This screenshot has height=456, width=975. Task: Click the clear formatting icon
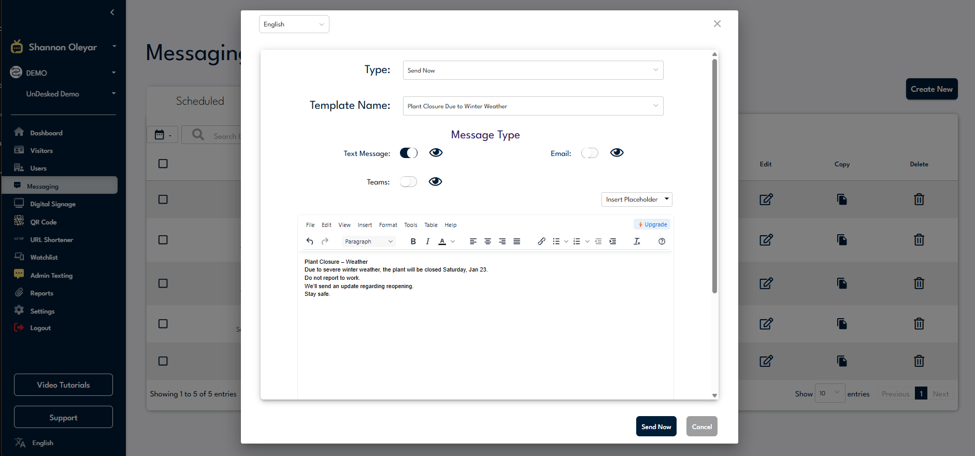click(637, 241)
